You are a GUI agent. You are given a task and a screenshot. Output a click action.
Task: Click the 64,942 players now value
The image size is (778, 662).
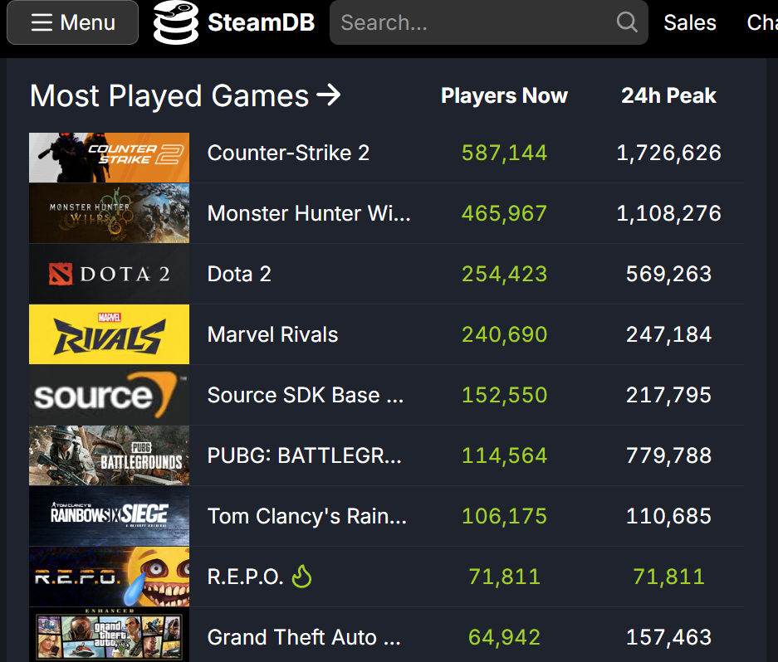(x=504, y=637)
